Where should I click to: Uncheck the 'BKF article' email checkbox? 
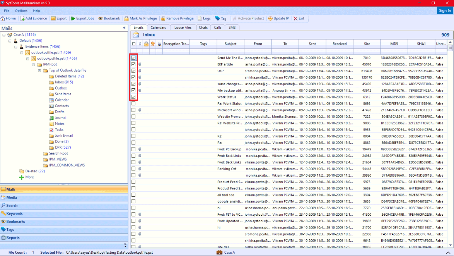[x=133, y=64]
